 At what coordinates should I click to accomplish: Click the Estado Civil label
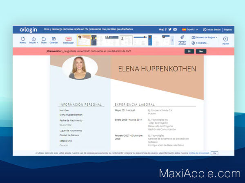(x=66, y=141)
